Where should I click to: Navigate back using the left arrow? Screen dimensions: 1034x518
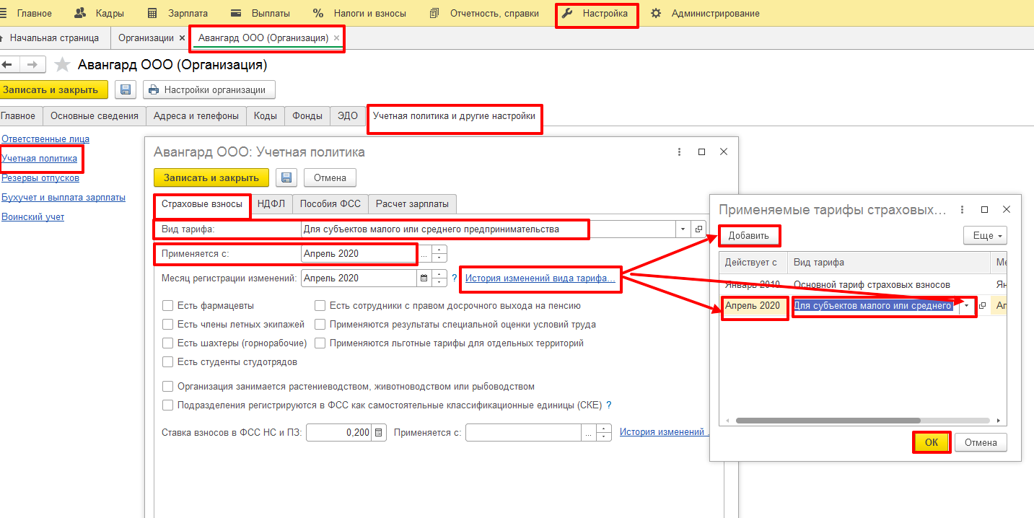(8, 65)
